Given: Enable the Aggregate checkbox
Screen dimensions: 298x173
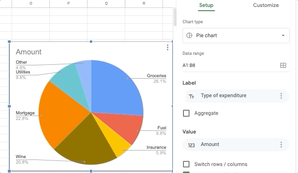Looking at the screenshot, I should click(186, 113).
